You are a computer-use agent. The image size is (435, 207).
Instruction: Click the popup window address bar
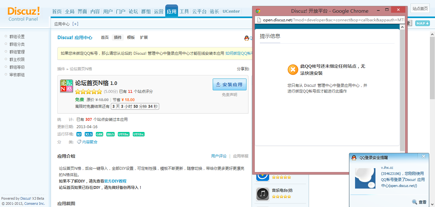point(330,20)
